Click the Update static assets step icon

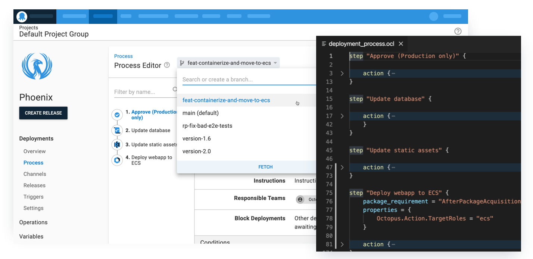(117, 144)
